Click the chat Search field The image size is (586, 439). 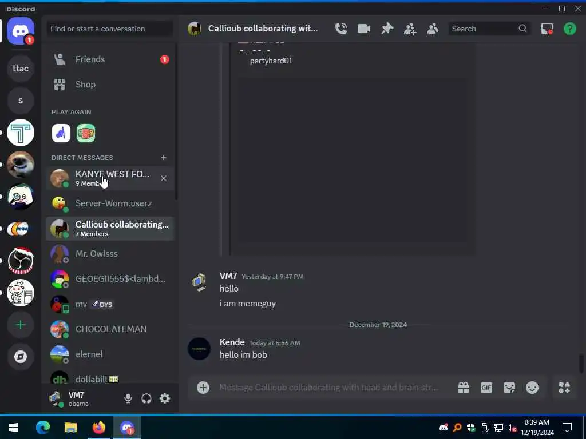click(489, 29)
